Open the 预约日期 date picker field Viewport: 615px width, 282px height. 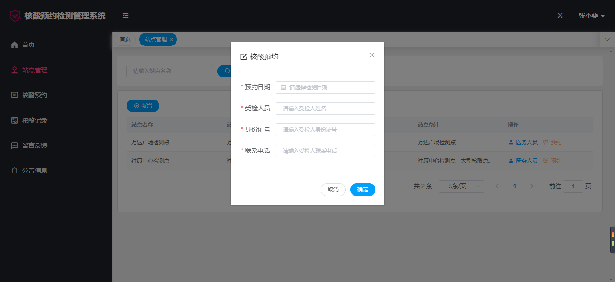(x=326, y=87)
